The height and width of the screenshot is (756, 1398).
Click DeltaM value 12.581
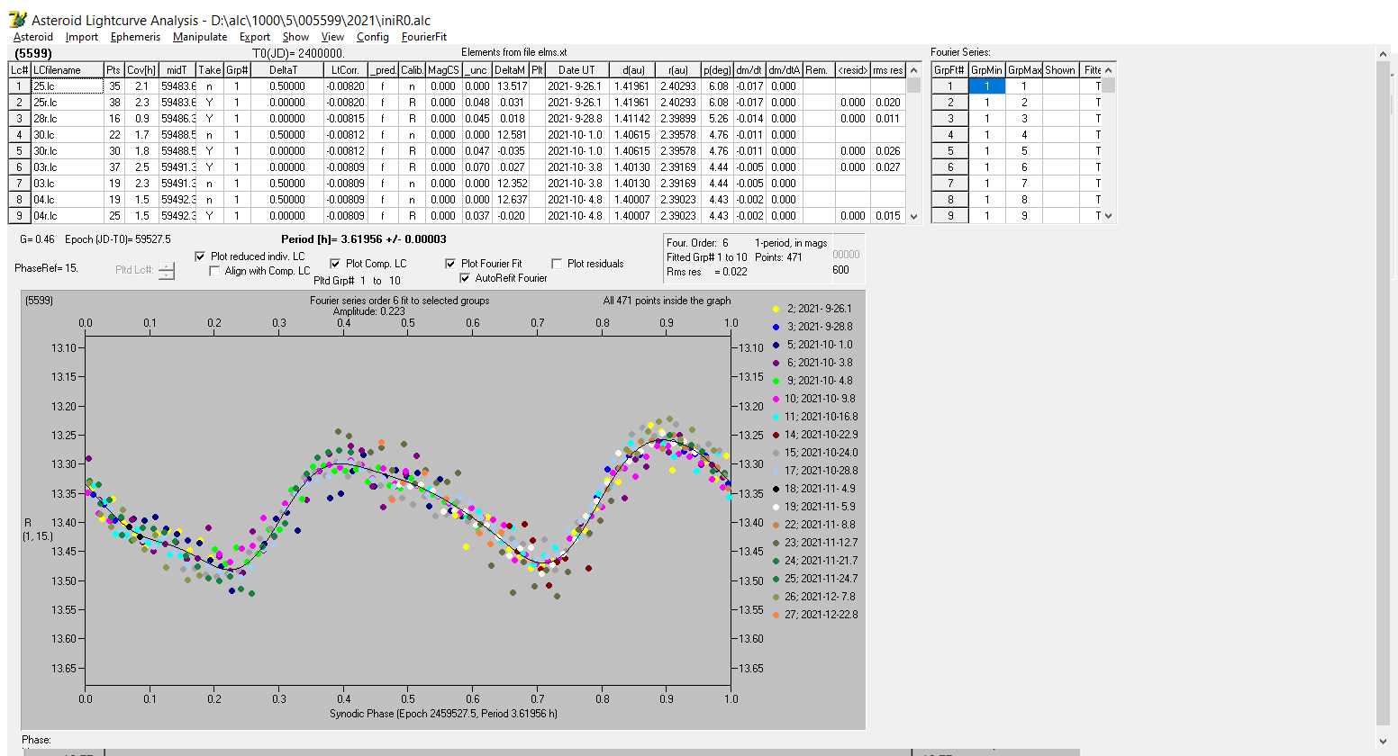pos(510,135)
